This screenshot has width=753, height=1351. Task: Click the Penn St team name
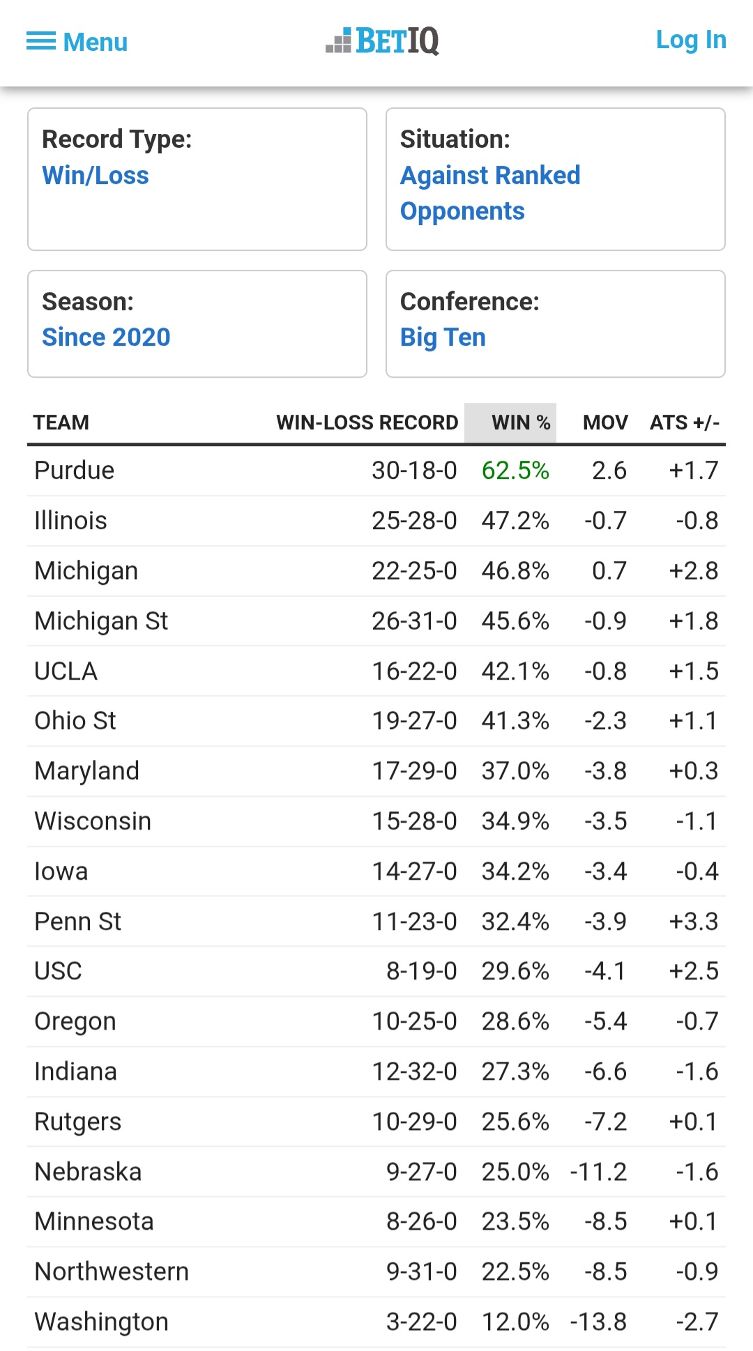tap(78, 922)
